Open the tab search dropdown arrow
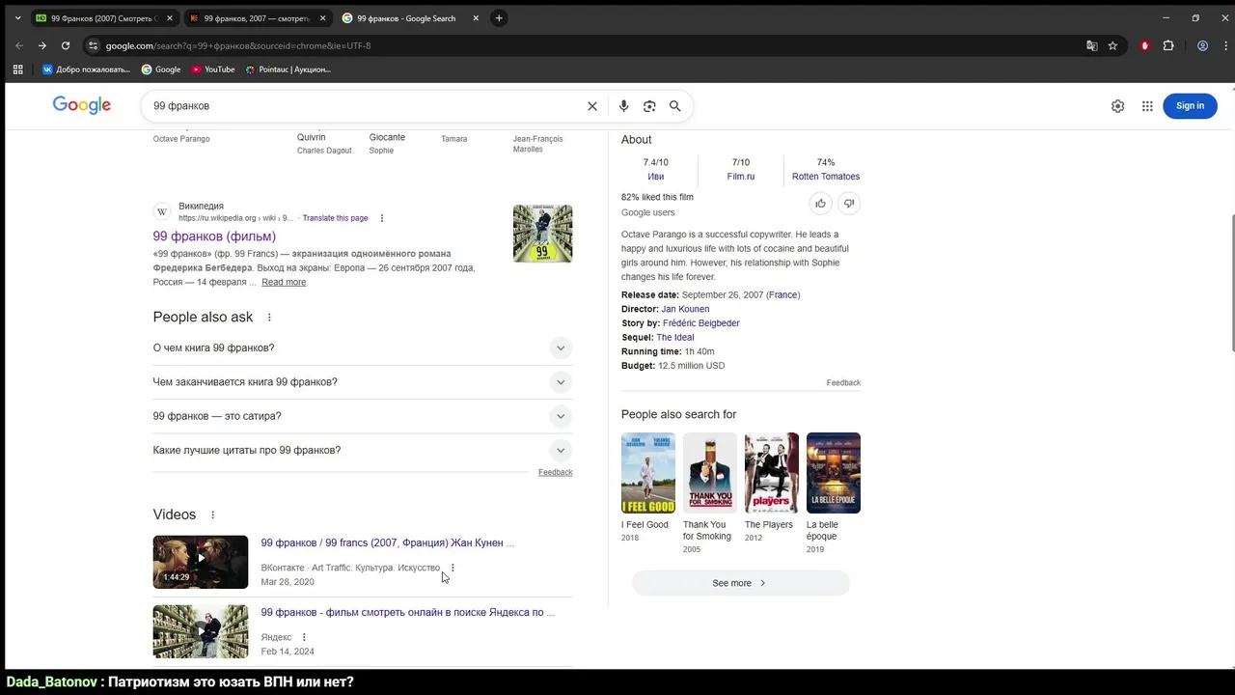The image size is (1235, 695). pos(17,18)
